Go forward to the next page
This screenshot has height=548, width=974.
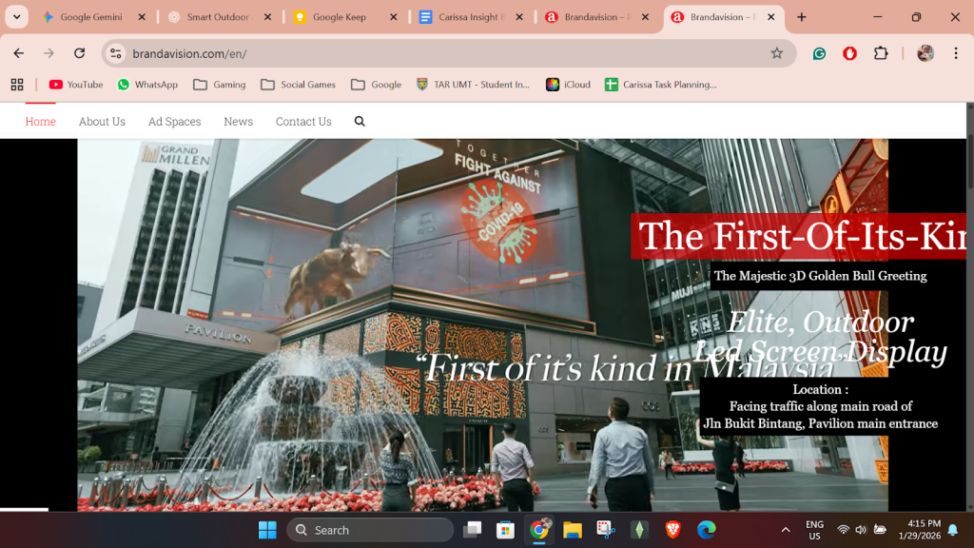[49, 53]
